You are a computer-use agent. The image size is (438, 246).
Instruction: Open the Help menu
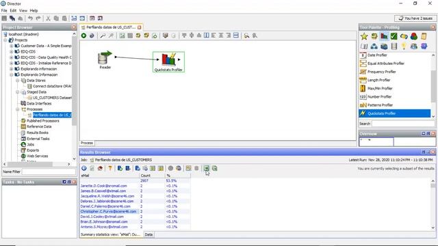coord(34,11)
